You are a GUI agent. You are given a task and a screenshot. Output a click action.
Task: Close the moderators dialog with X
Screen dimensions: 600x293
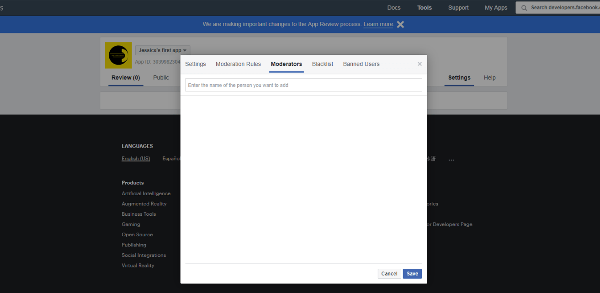tap(419, 64)
